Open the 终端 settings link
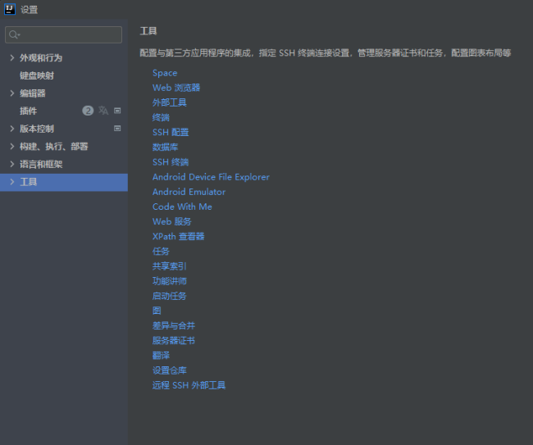Image resolution: width=533 pixels, height=445 pixels. click(x=161, y=117)
